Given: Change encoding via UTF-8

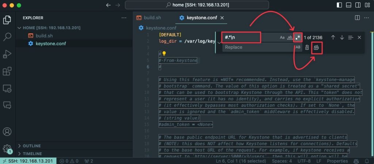Looking at the screenshot, I should coord(304,161).
